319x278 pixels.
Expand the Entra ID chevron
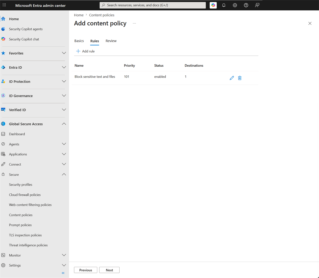(64, 67)
